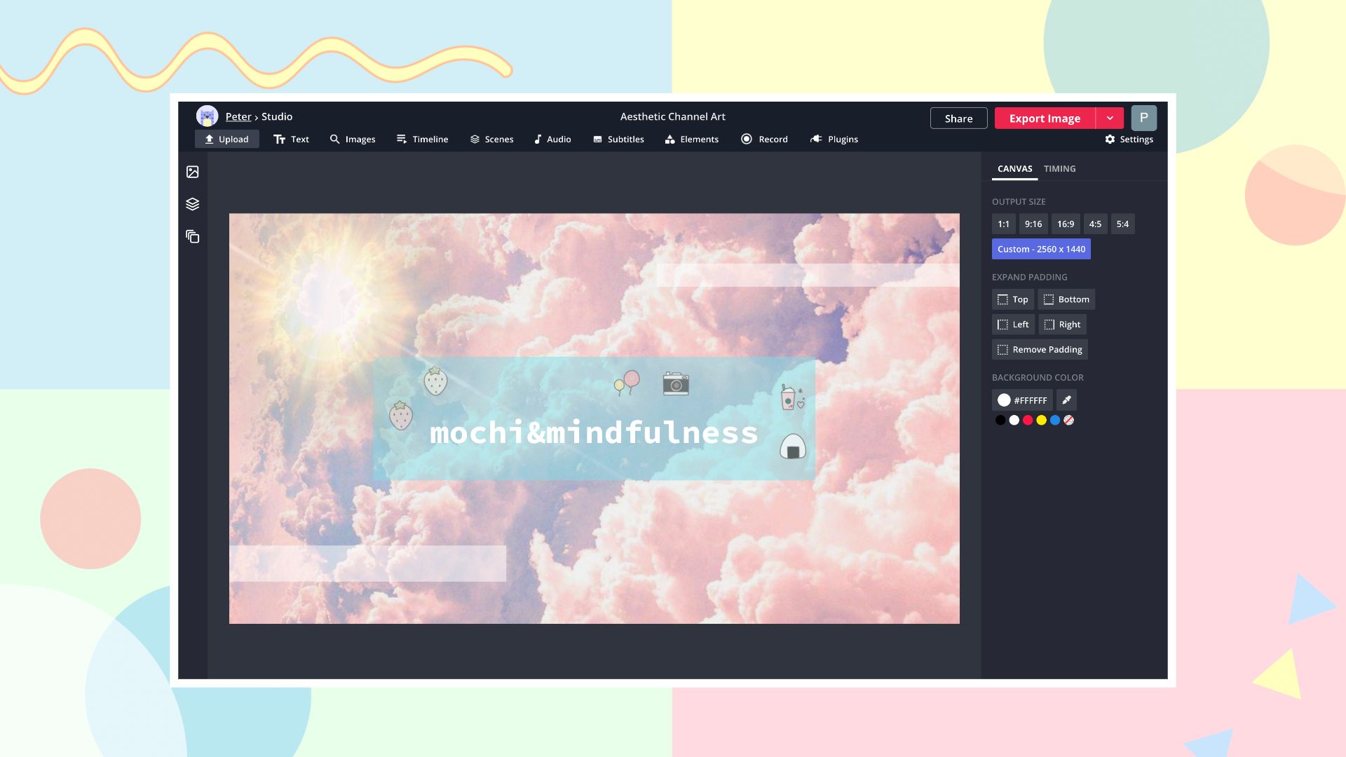Switch to the CANVAS tab
Image resolution: width=1346 pixels, height=757 pixels.
click(x=1014, y=168)
